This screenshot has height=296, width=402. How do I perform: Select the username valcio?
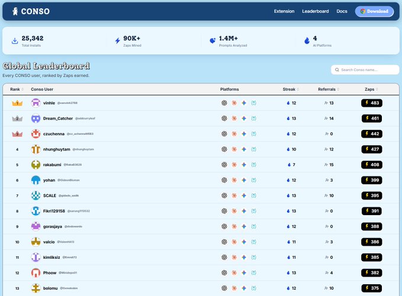tap(49, 242)
